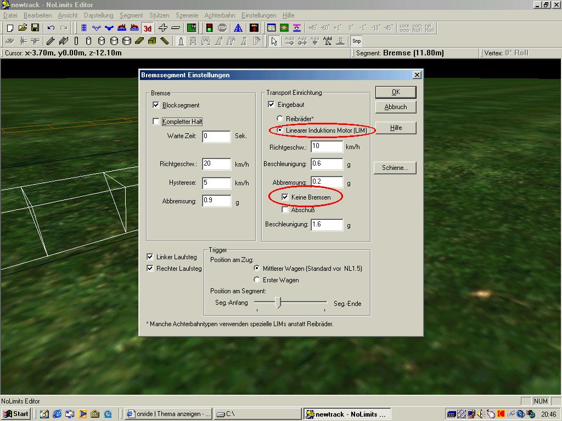Click the Warte Zeit input field
The image size is (562, 421).
tap(216, 136)
